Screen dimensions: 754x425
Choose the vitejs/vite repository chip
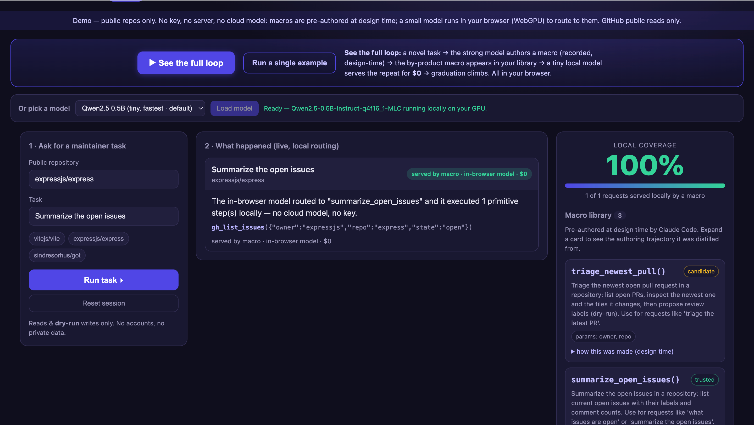click(47, 239)
